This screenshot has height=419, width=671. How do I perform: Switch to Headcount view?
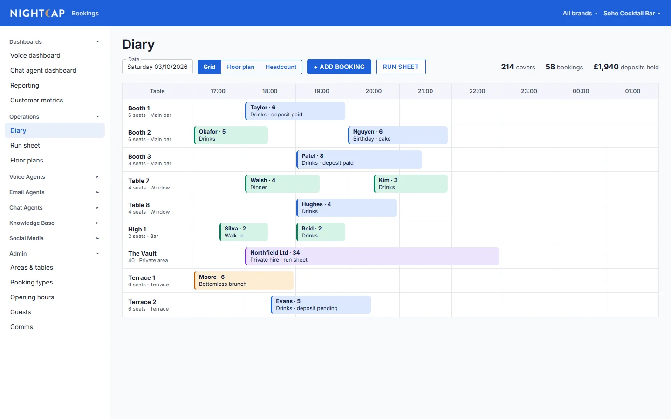(x=281, y=67)
